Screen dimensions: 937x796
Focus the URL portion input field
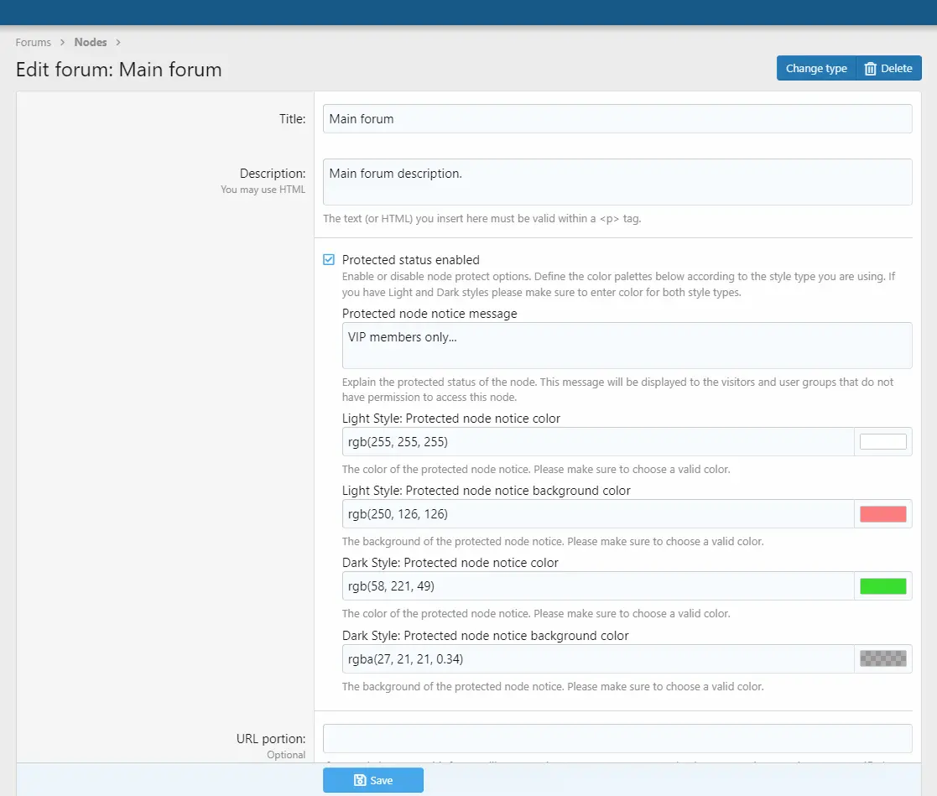(x=617, y=739)
